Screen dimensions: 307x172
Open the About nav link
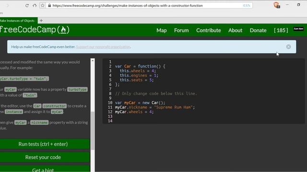point(235,30)
